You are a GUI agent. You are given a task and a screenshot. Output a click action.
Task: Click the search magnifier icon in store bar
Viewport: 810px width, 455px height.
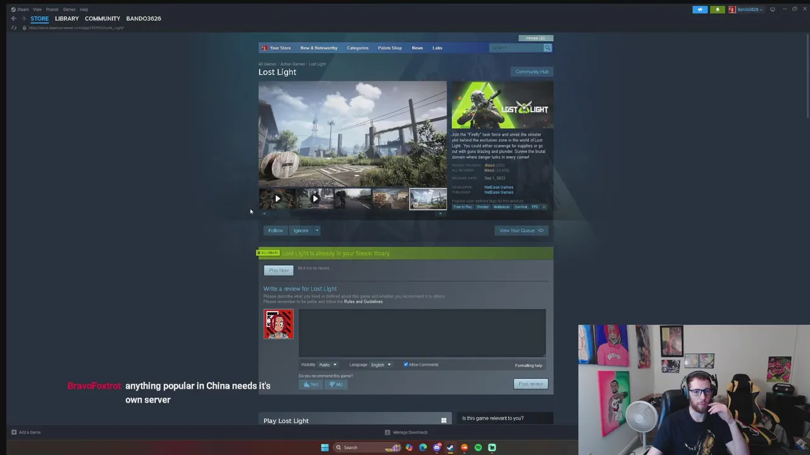coord(547,48)
